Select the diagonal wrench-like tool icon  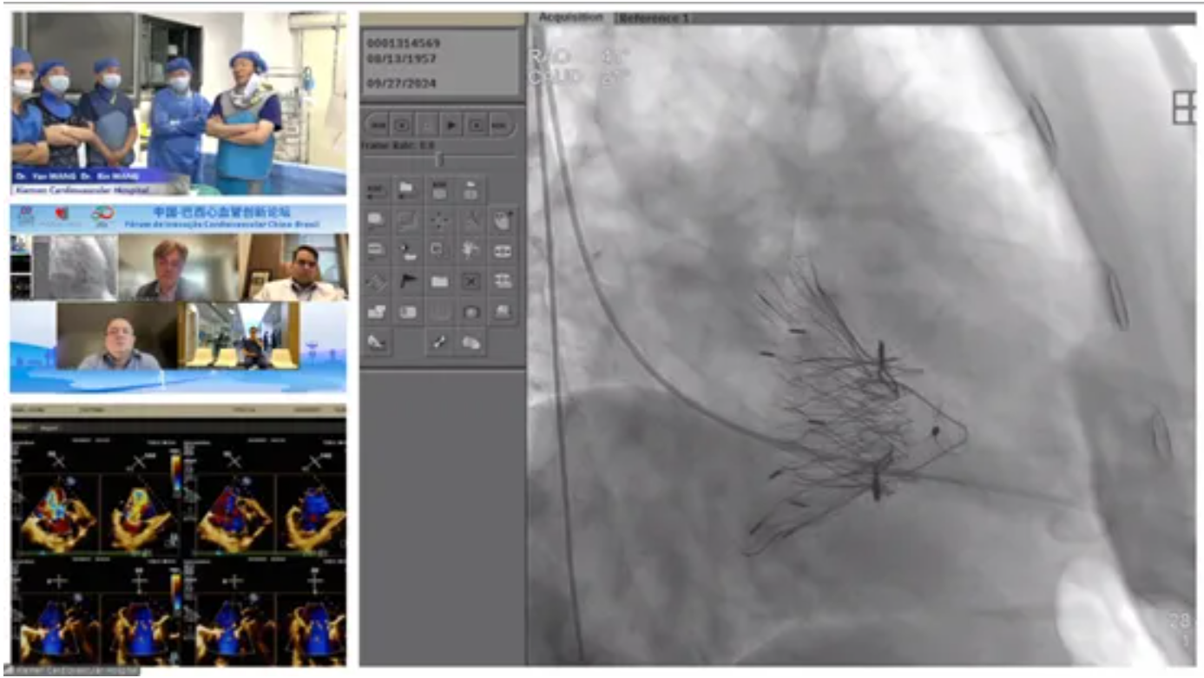(439, 342)
